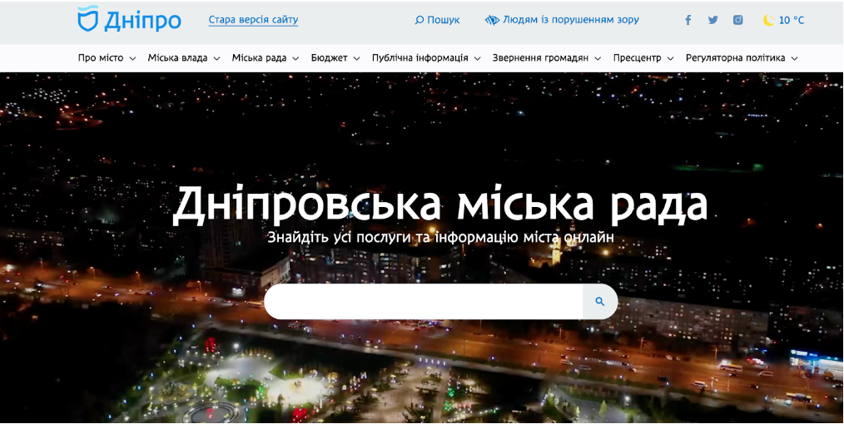Click the eye accessibility icon
This screenshot has width=844, height=424.
(492, 21)
